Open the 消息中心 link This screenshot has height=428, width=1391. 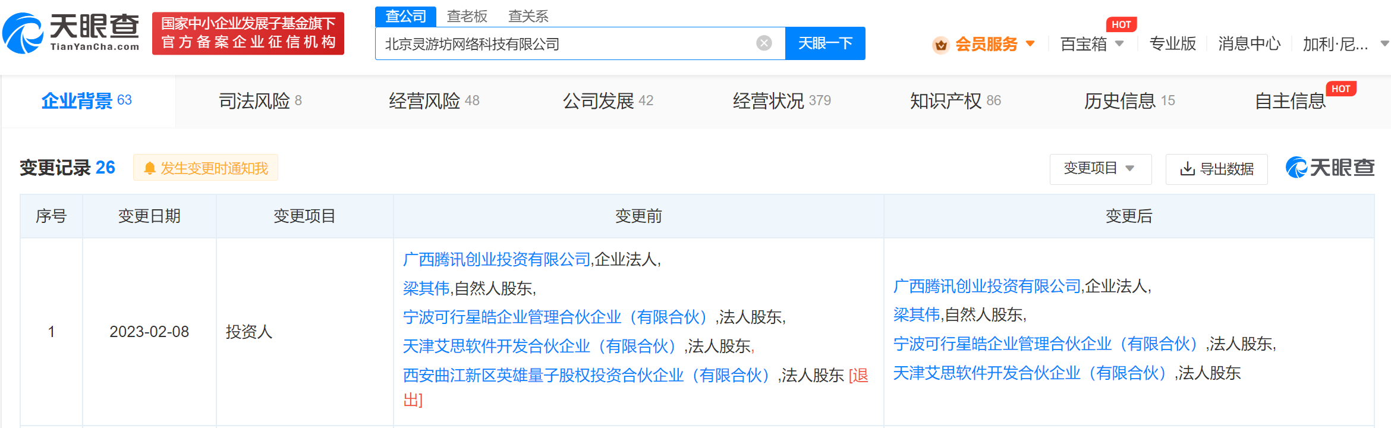(x=1249, y=44)
